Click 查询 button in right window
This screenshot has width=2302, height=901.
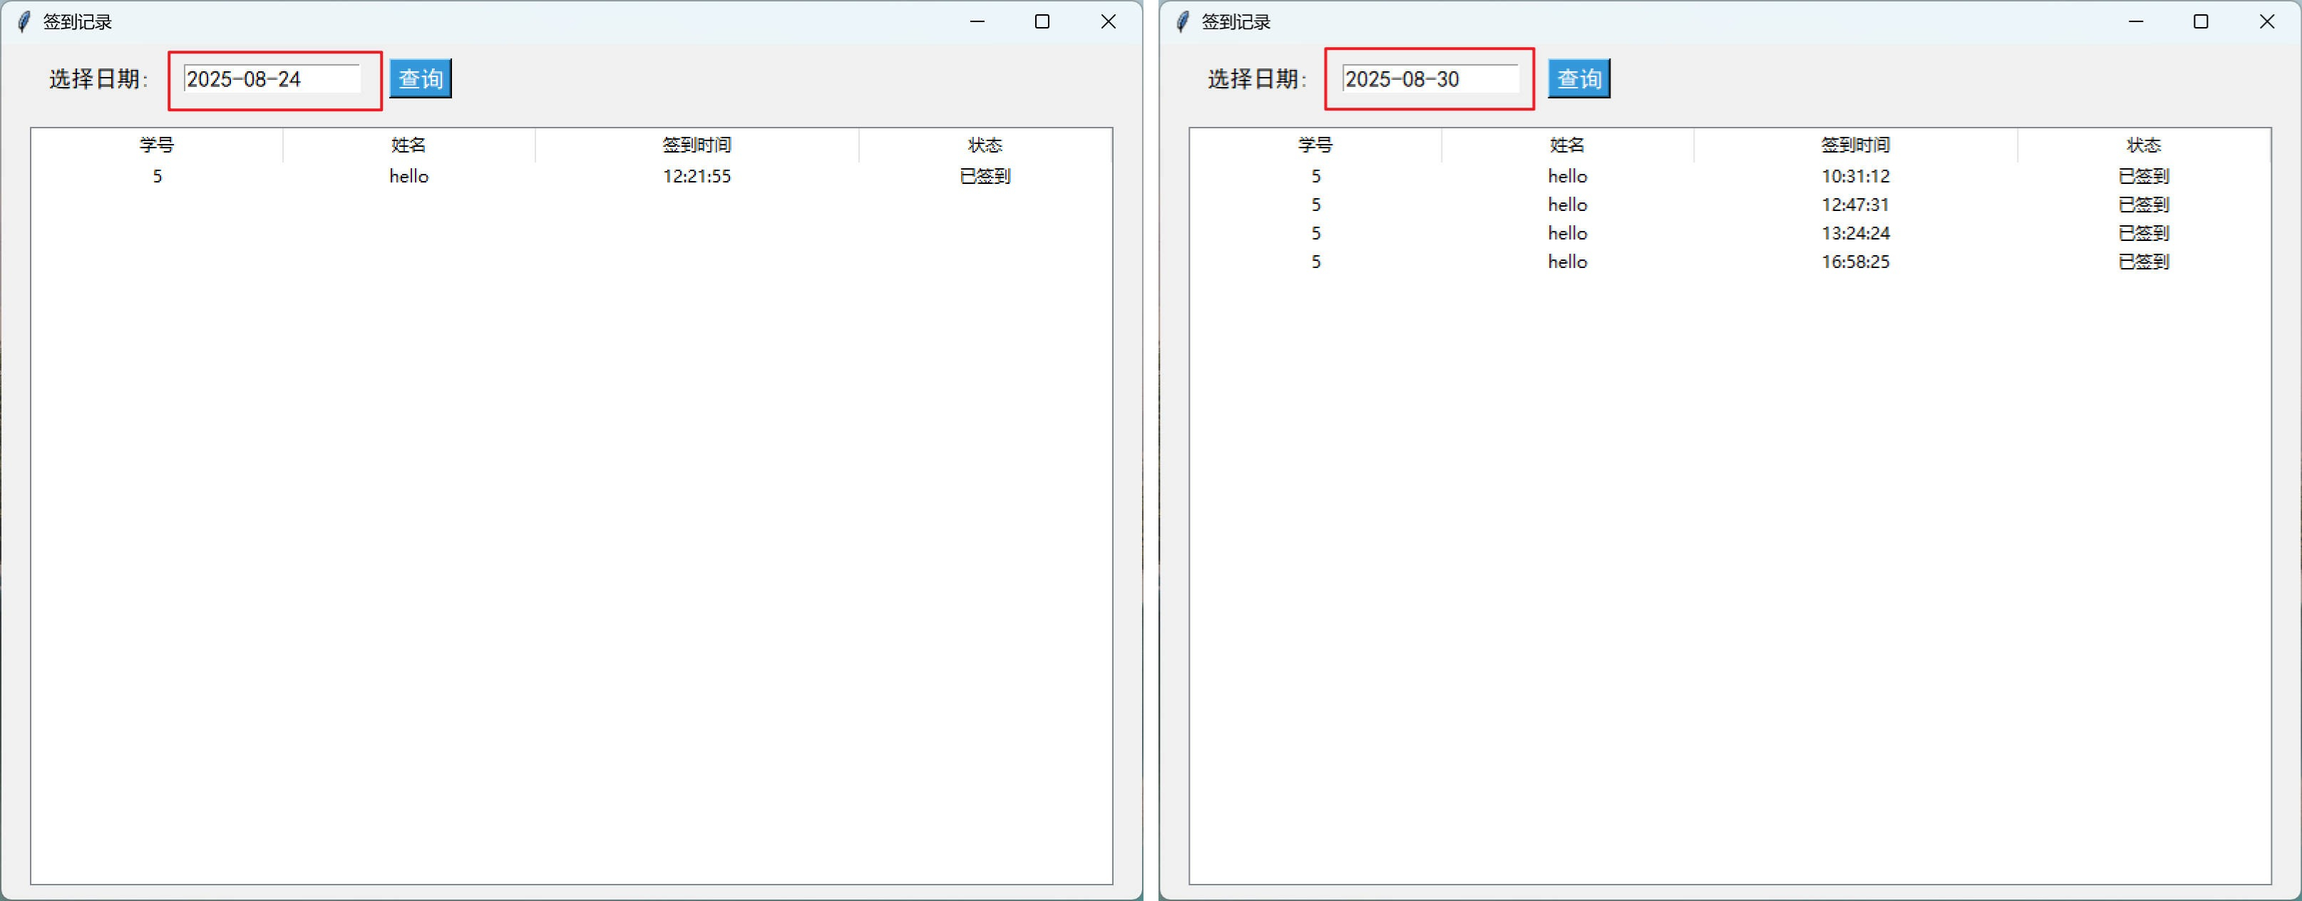[x=1578, y=78]
